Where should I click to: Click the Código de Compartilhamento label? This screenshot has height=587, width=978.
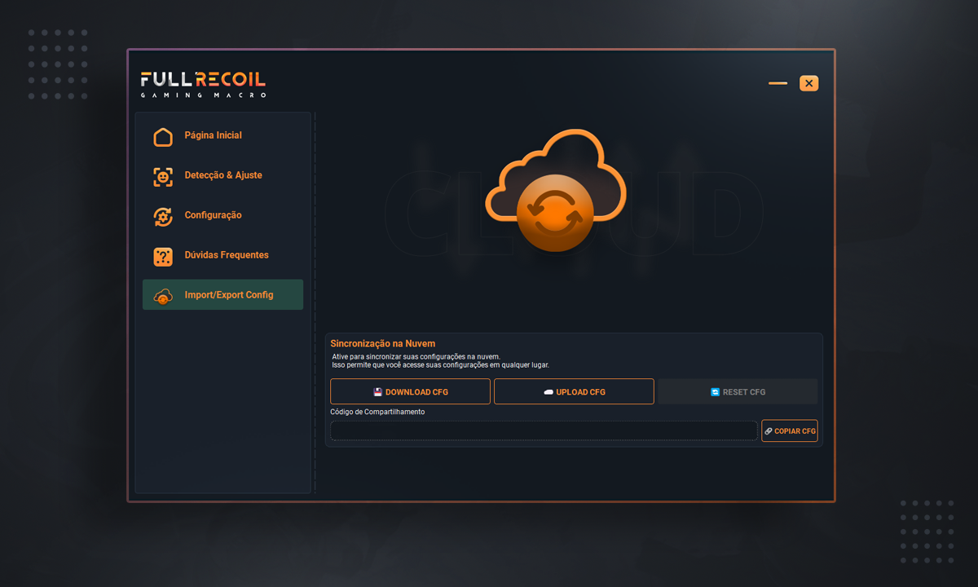[x=377, y=412]
